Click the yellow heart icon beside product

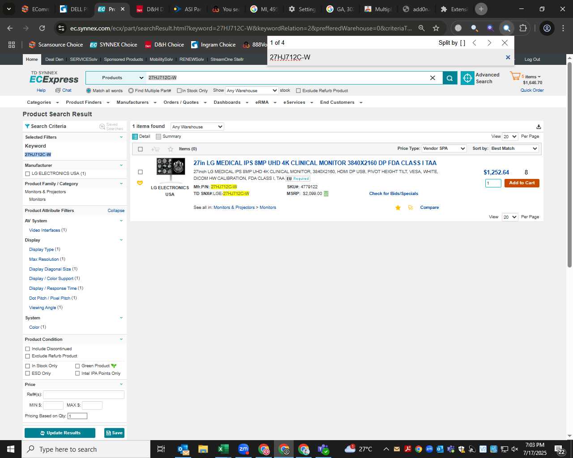tap(140, 182)
